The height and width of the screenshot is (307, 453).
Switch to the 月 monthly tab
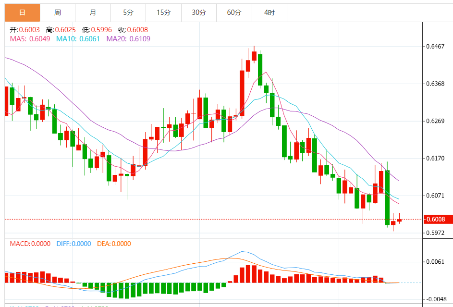tap(93, 12)
